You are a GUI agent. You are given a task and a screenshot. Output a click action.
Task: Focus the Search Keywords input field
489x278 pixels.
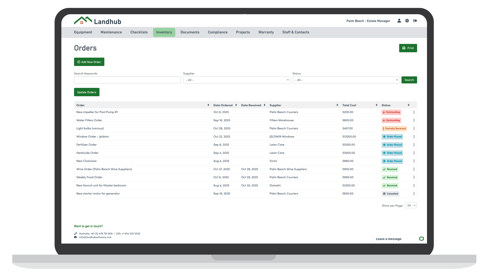point(127,80)
